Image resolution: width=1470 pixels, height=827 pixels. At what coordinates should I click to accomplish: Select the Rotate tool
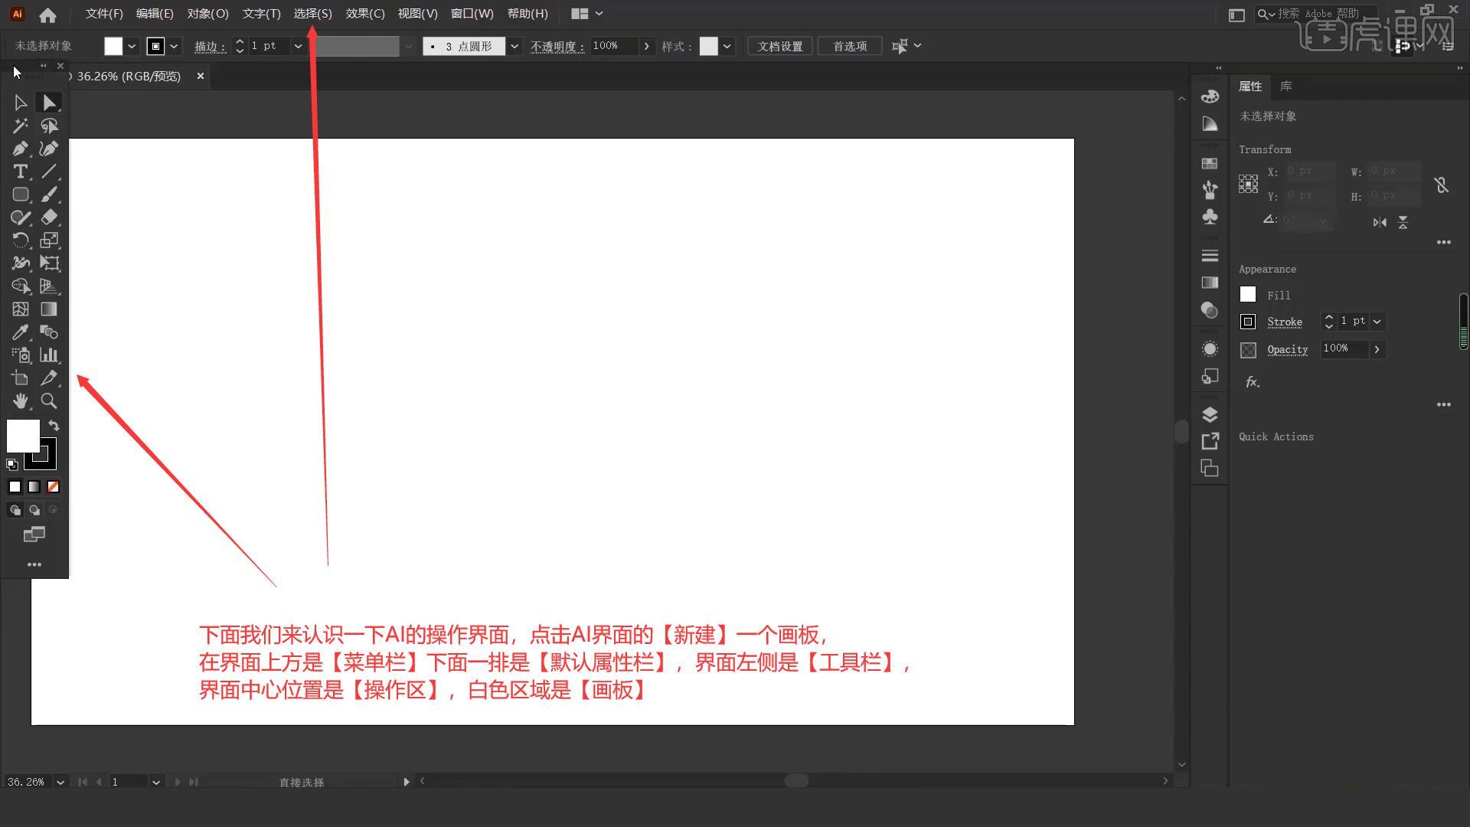pyautogui.click(x=20, y=240)
